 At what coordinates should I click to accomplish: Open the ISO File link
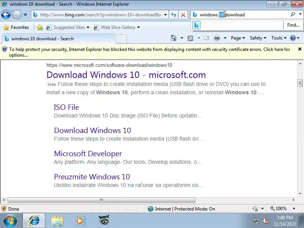coord(66,107)
